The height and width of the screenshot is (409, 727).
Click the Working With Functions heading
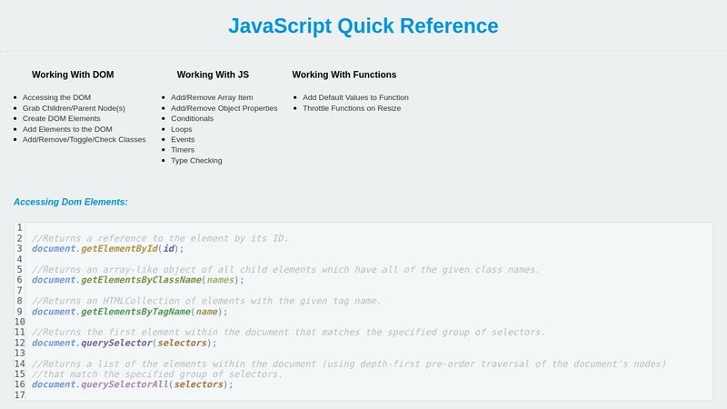344,75
